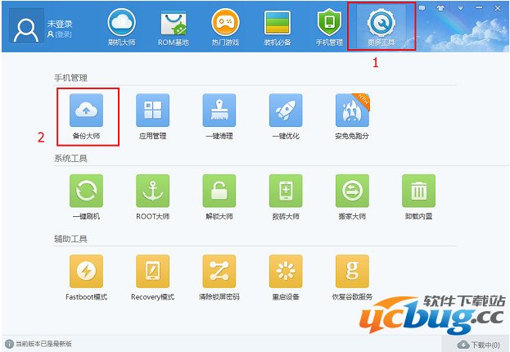
Task: Go to the 手机管理 tab
Action: pyautogui.click(x=327, y=27)
